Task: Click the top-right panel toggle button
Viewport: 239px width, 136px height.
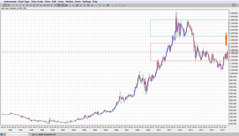Action: pyautogui.click(x=234, y=5)
